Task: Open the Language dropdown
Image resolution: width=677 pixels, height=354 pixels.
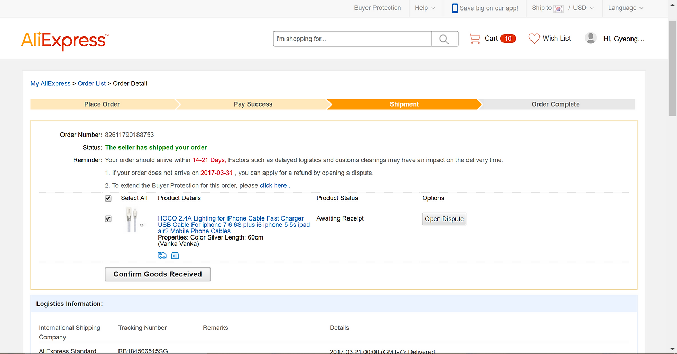Action: [626, 8]
